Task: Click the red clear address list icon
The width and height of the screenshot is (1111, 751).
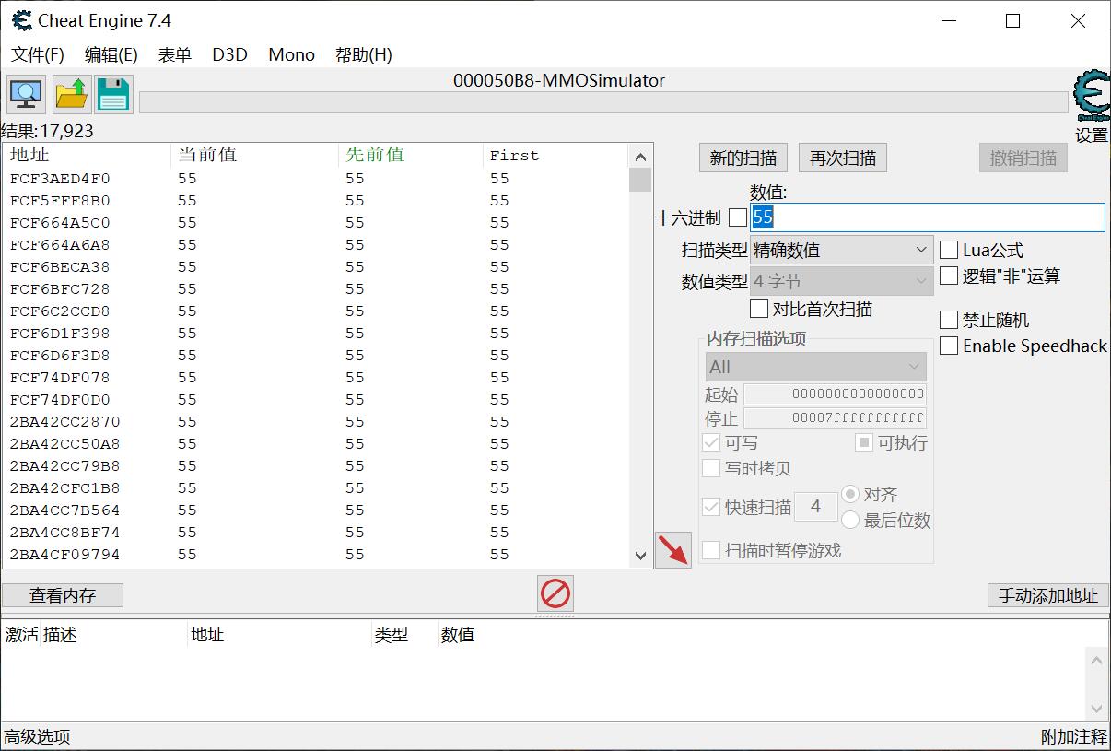Action: point(555,593)
